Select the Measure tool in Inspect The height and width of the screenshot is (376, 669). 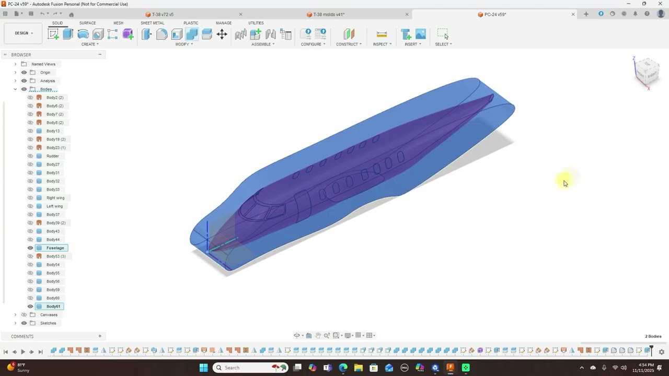[x=382, y=34]
